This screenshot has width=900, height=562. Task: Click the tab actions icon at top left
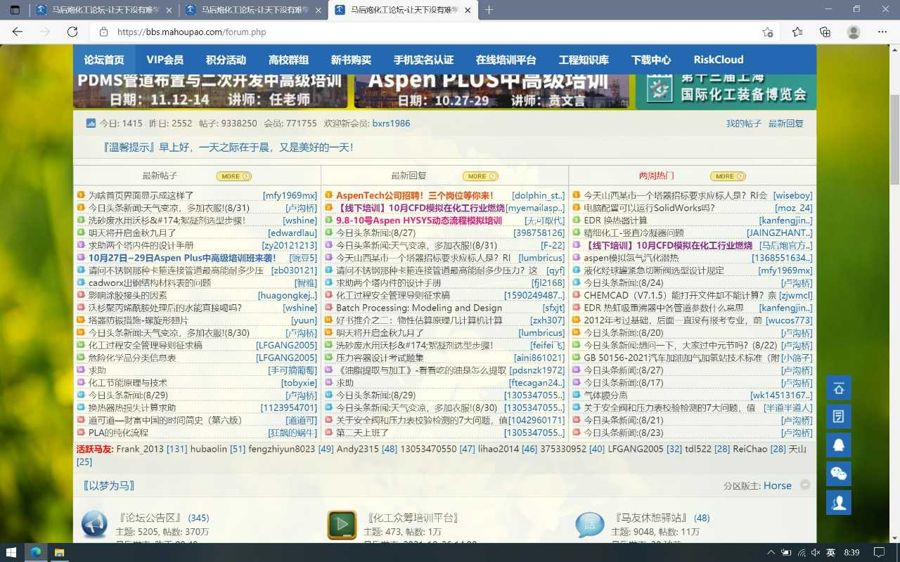(14, 10)
